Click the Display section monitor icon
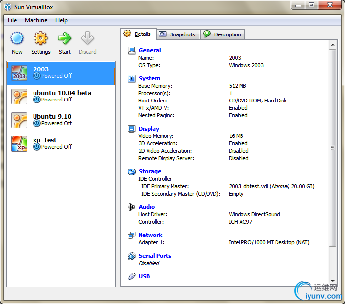This screenshot has width=345, height=304. [132, 129]
